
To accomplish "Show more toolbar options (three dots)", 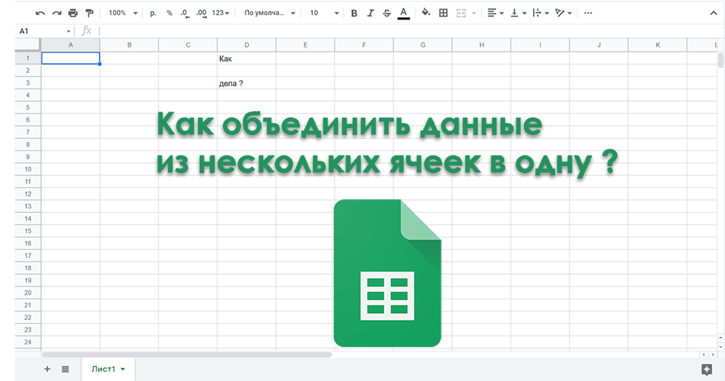I will coord(588,13).
